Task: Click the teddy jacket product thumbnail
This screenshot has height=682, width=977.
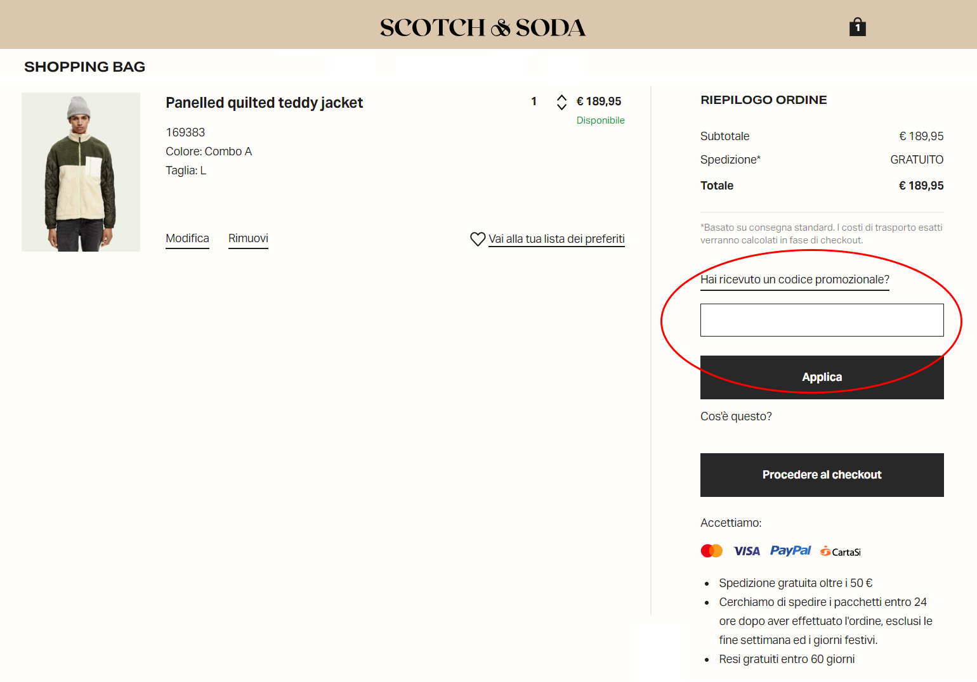Action: [x=81, y=172]
